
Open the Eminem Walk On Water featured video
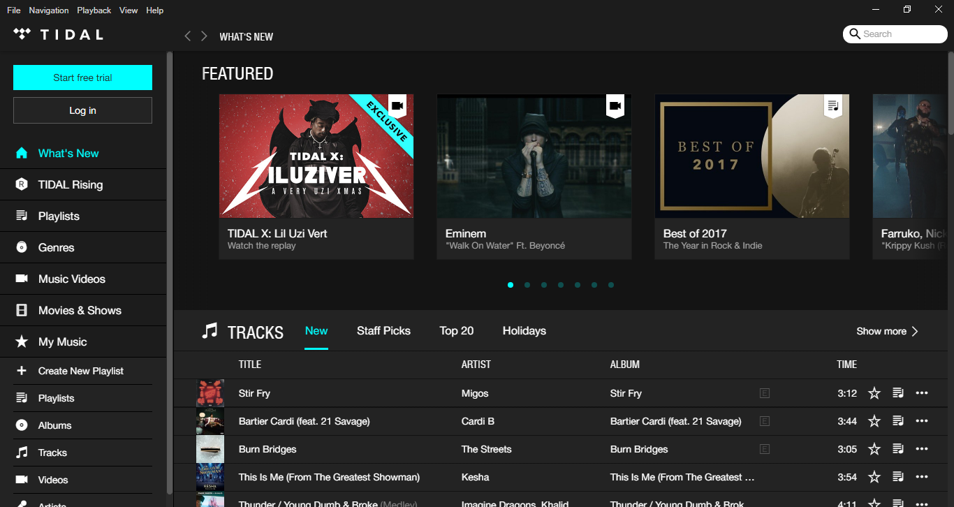[534, 177]
